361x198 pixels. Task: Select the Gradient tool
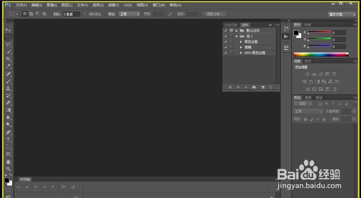8,110
